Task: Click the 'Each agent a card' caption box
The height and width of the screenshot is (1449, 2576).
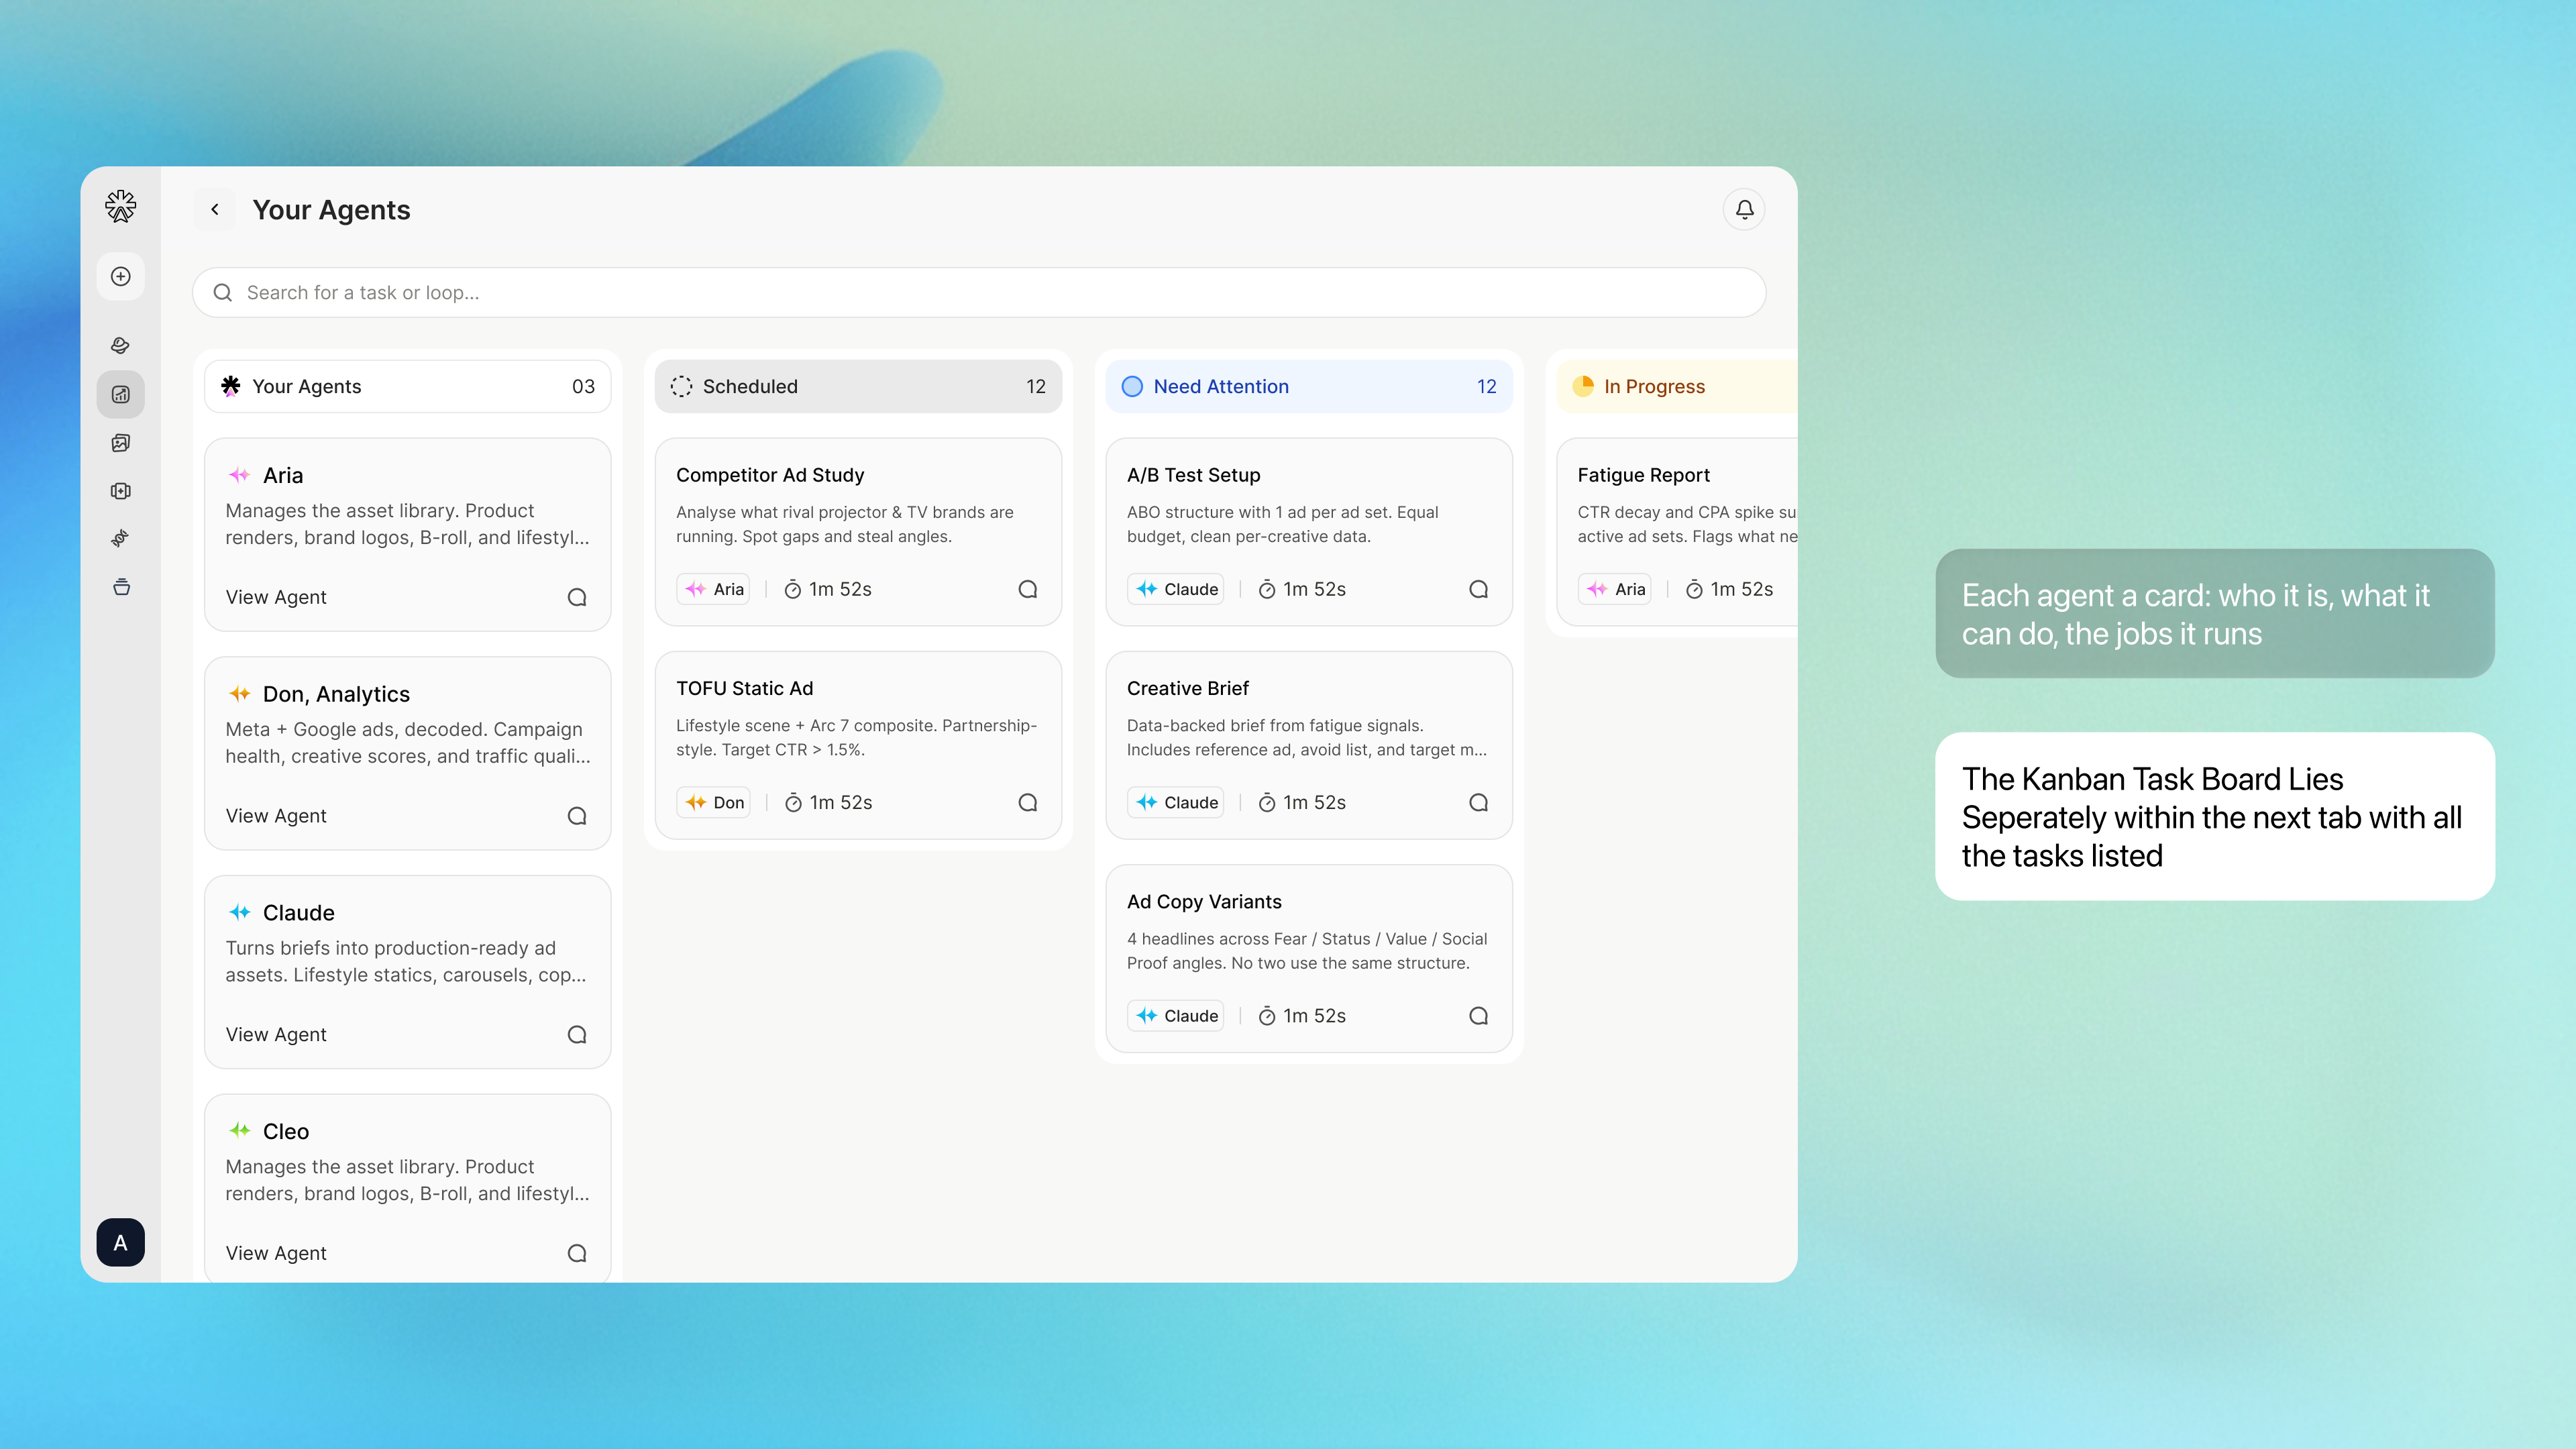Action: tap(2214, 613)
